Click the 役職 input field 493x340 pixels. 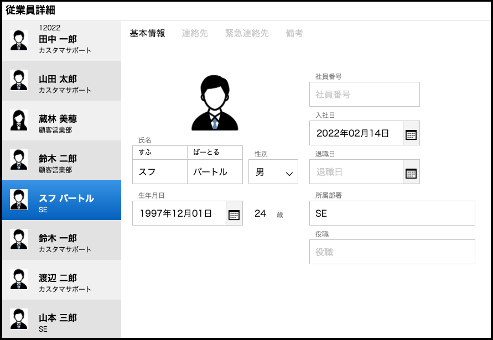click(x=392, y=252)
